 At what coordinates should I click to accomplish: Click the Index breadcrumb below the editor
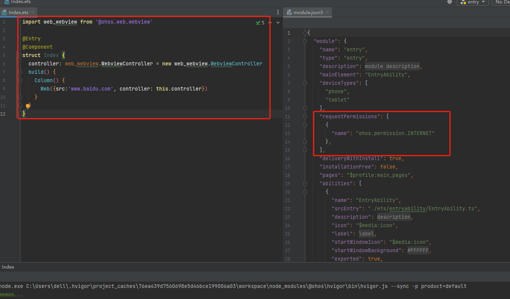click(8, 267)
